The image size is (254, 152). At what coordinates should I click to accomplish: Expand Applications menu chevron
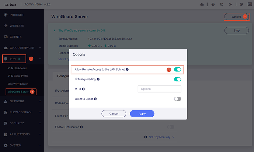[40, 134]
